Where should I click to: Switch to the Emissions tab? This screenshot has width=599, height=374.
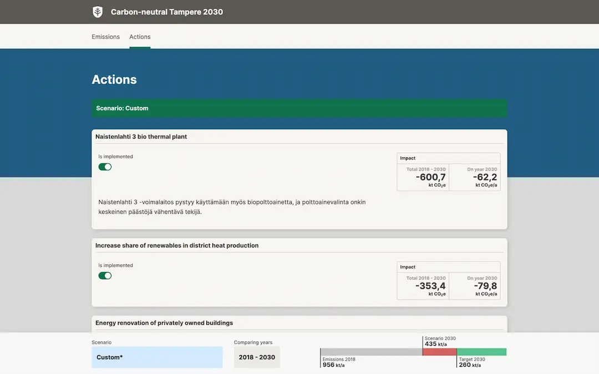[105, 37]
